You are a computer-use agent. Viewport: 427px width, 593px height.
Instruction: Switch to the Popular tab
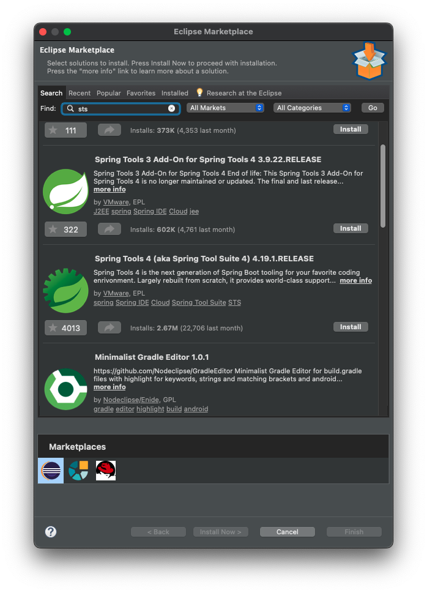tap(108, 93)
